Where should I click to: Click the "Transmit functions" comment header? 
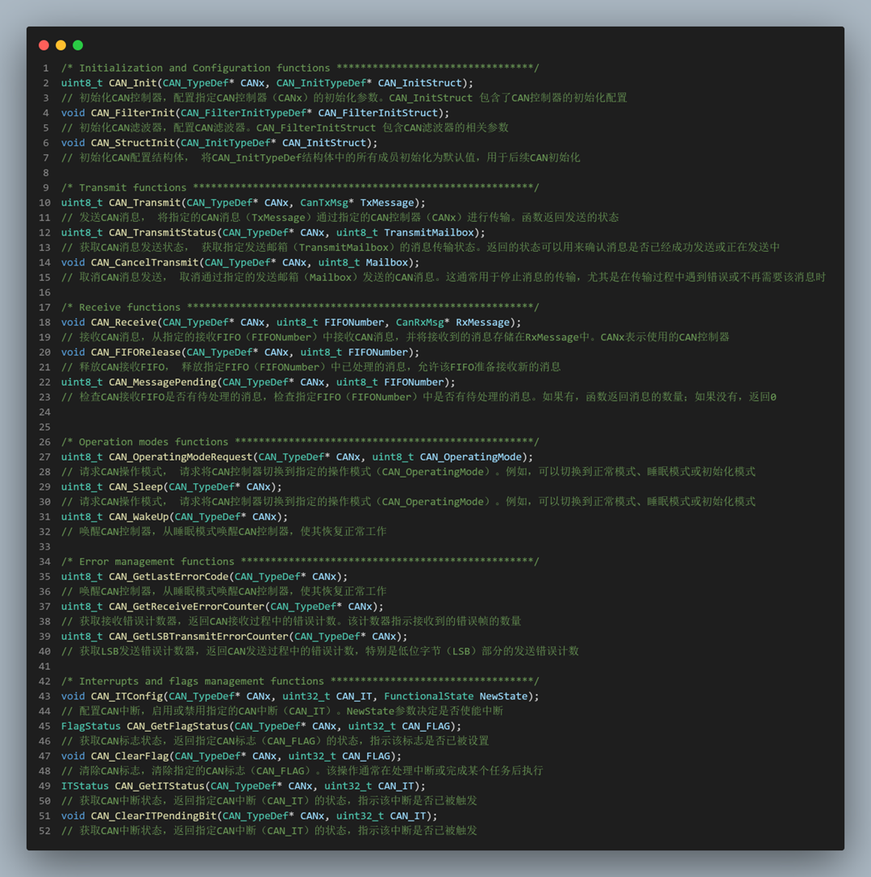point(133,188)
